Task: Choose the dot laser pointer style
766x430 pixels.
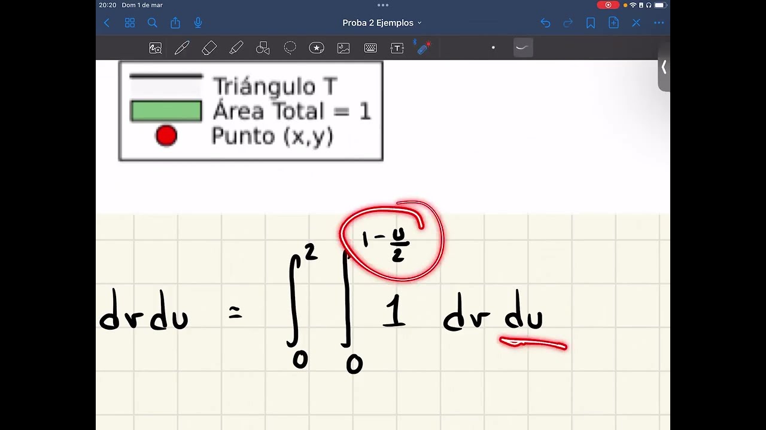Action: (493, 48)
